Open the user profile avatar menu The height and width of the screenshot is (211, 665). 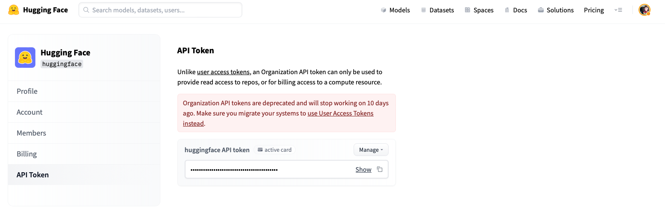pos(644,10)
